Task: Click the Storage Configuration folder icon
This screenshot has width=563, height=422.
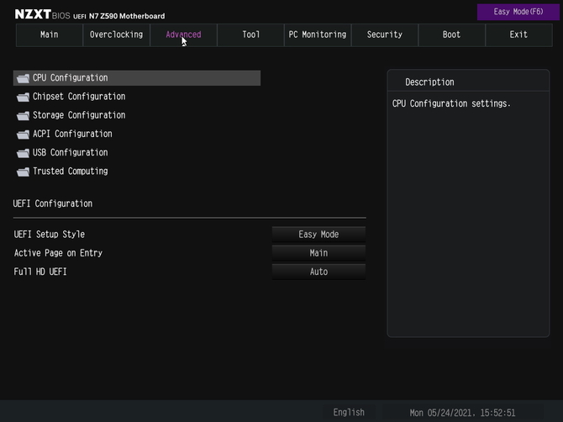Action: [x=23, y=116]
